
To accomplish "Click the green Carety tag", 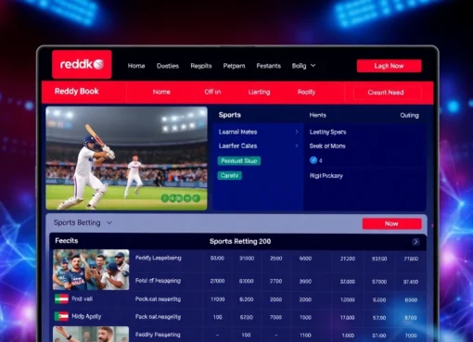I will (230, 175).
